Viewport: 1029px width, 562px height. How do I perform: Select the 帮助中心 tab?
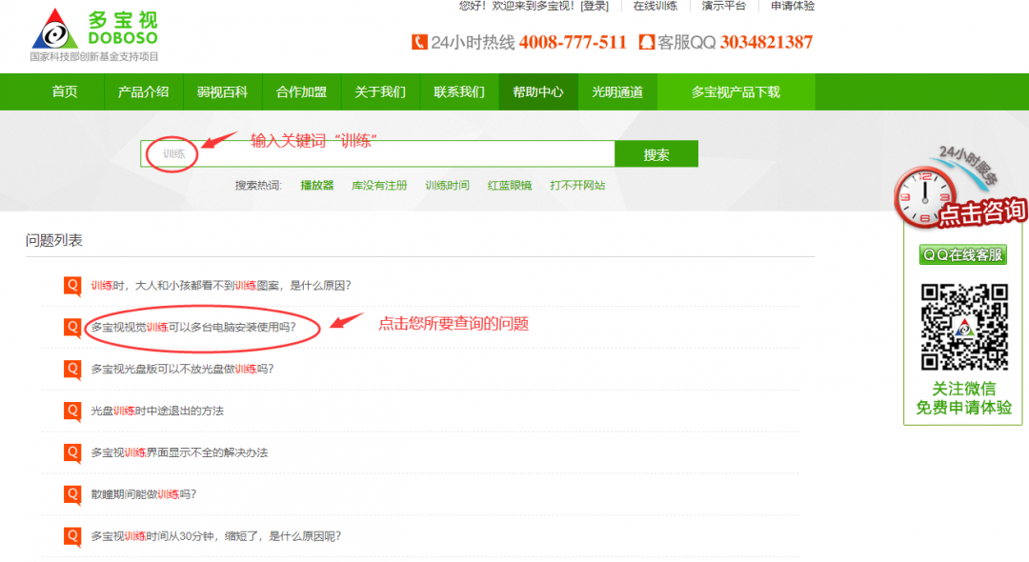pyautogui.click(x=538, y=91)
